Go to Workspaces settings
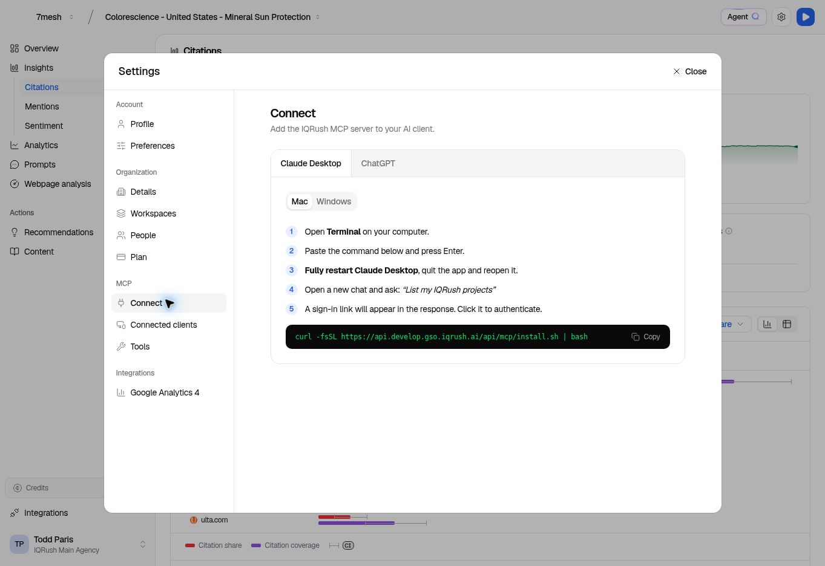The height and width of the screenshot is (566, 825). [168, 213]
